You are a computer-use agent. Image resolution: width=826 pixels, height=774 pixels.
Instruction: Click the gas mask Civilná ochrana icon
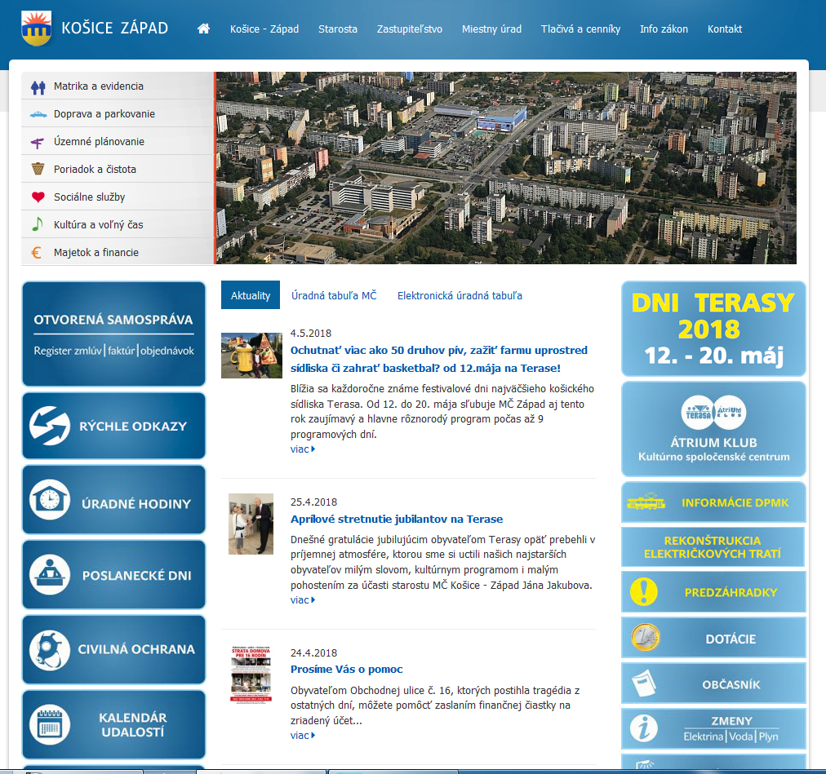49,649
